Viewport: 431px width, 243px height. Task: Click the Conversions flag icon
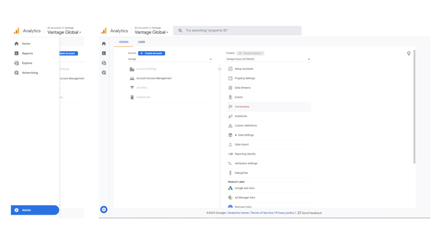[x=230, y=107]
